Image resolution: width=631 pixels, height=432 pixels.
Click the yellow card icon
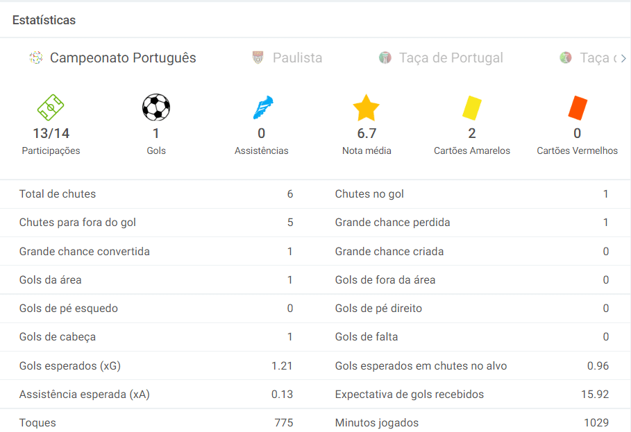[x=471, y=107]
